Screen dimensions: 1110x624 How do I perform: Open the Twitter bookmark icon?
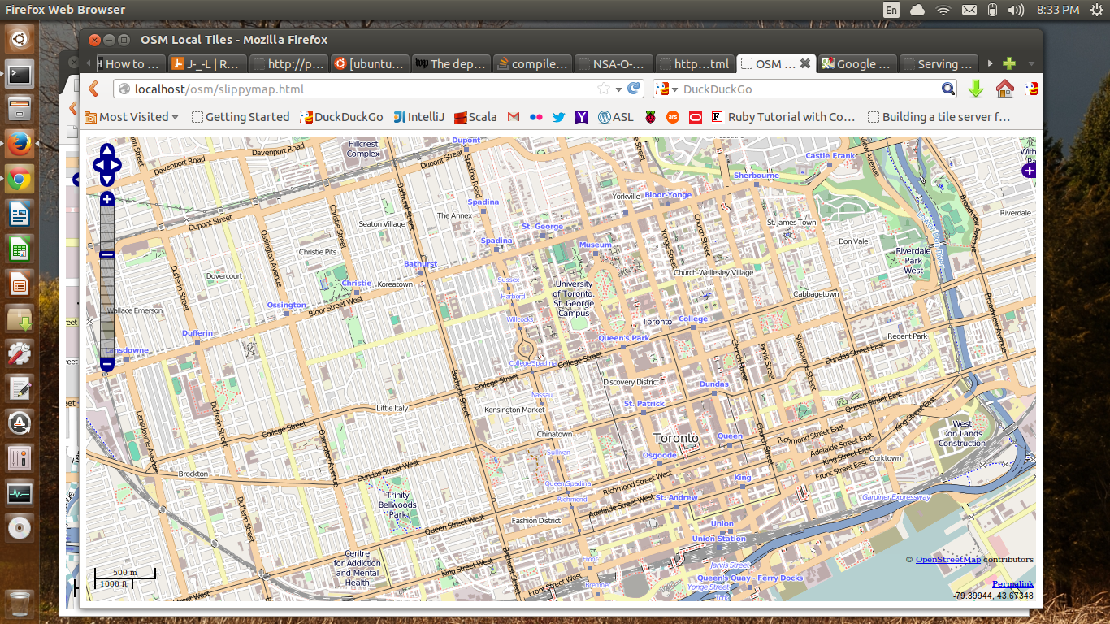coord(558,117)
